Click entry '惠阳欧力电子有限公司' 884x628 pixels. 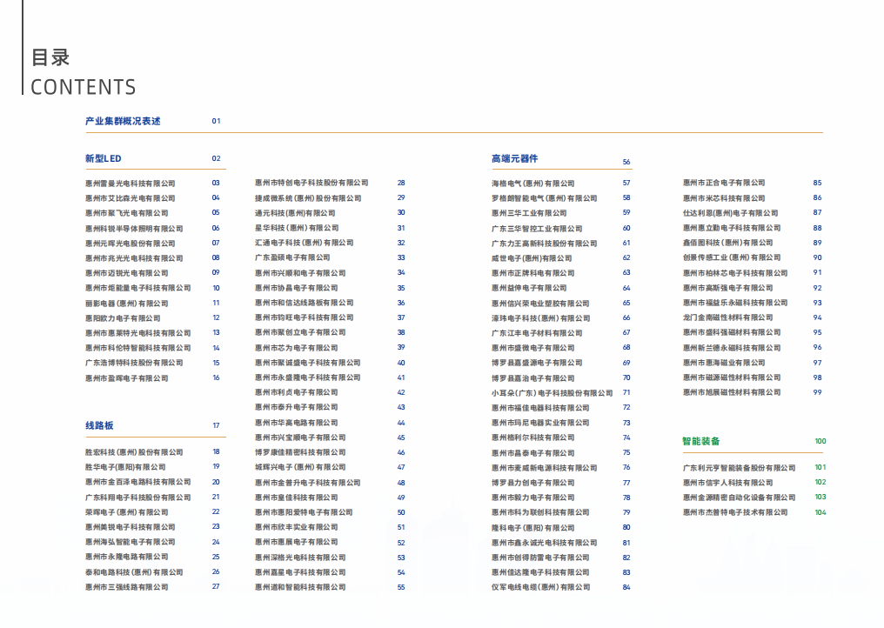[x=123, y=318]
